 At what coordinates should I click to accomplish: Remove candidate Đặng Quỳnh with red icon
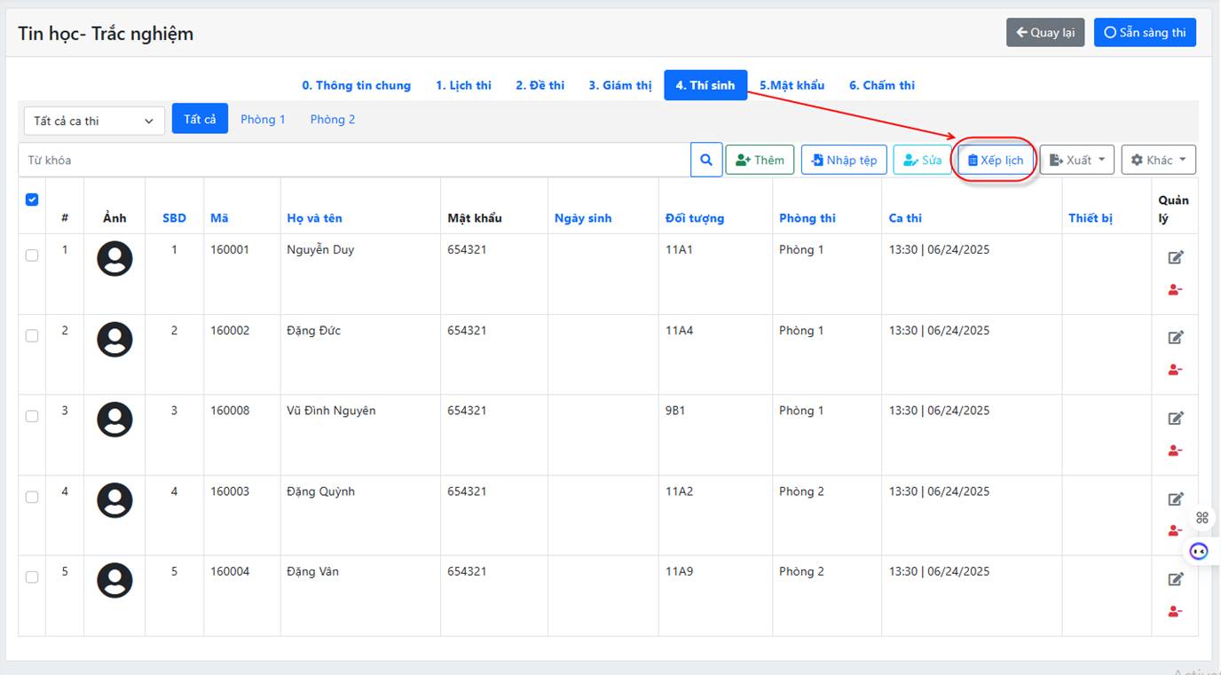point(1176,530)
